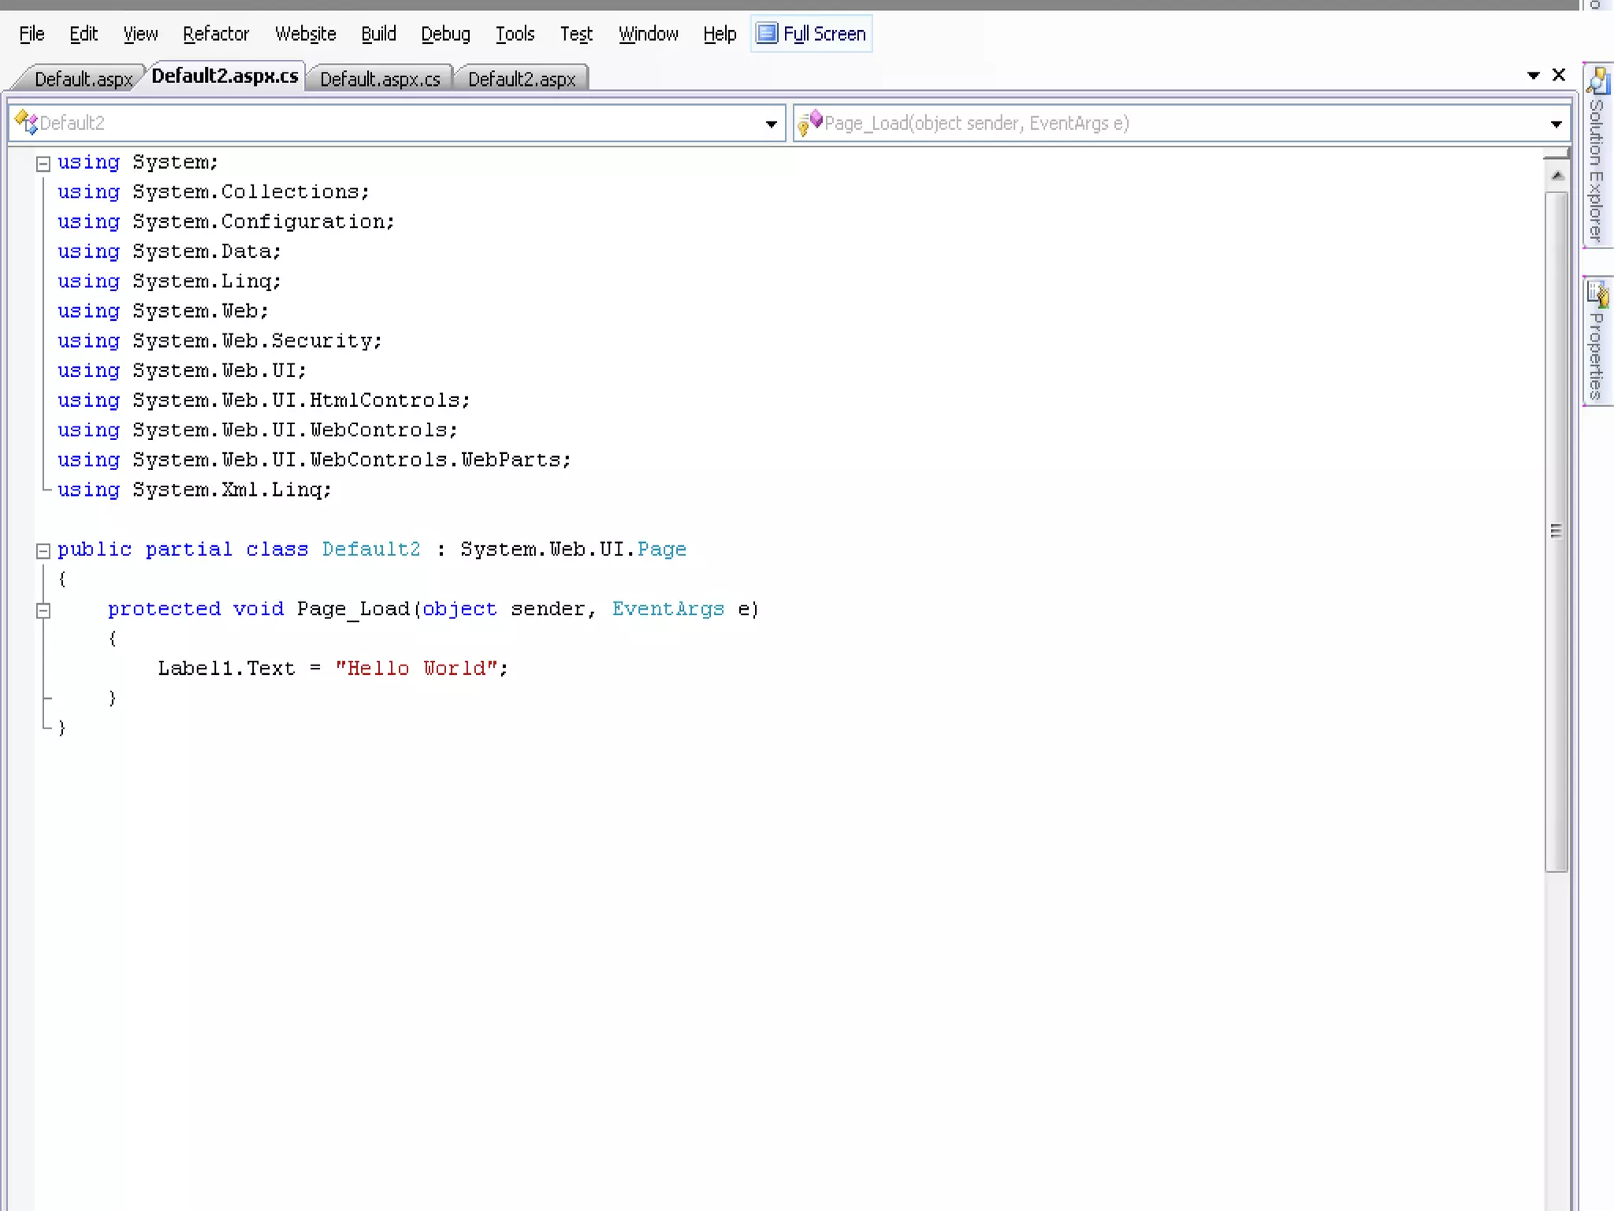Switch to the Default.aspx.cs tab
Viewport: 1614px width, 1211px height.
[x=380, y=79]
